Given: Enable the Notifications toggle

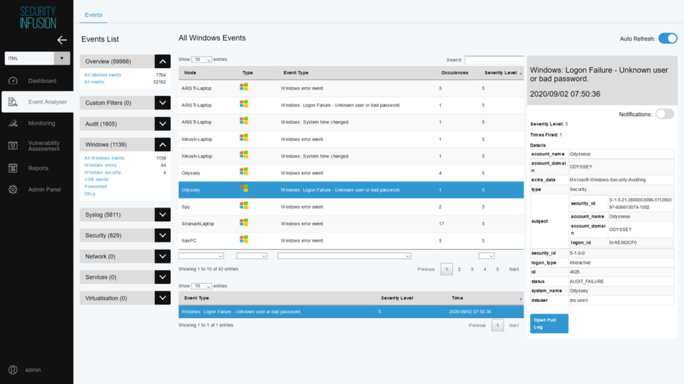Looking at the screenshot, I should click(x=664, y=114).
